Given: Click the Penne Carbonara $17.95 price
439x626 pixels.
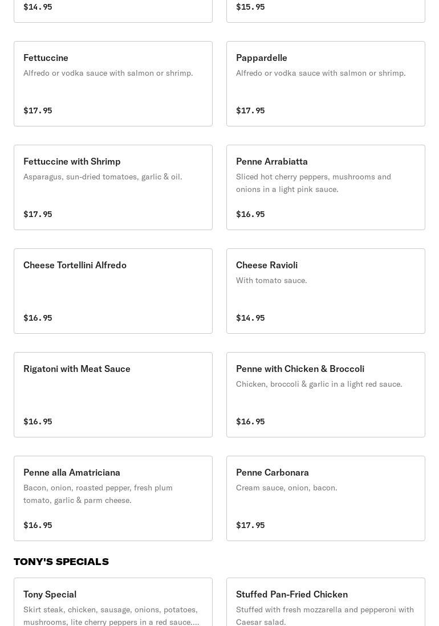Looking at the screenshot, I should [x=250, y=525].
